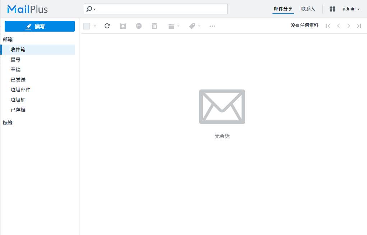Go to the first page of messages
Screen dimensions: 367x235
coord(328,26)
